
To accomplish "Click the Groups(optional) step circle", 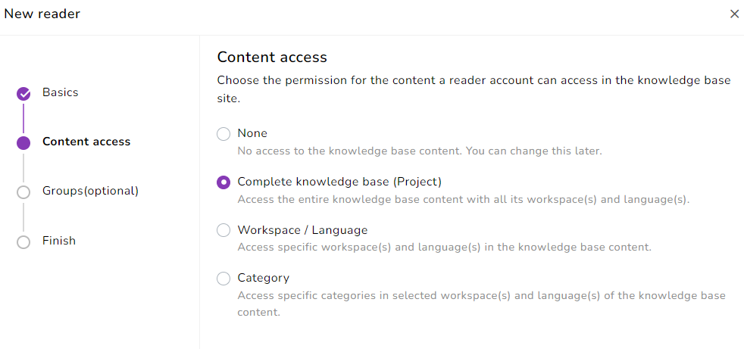I will (x=23, y=192).
